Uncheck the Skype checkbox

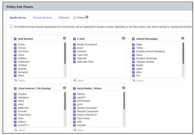pyautogui.click(x=133, y=55)
